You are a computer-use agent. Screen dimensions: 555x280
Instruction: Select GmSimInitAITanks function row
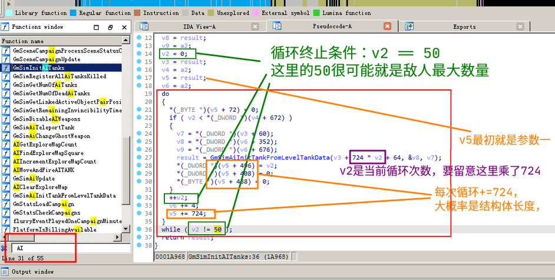(x=62, y=68)
